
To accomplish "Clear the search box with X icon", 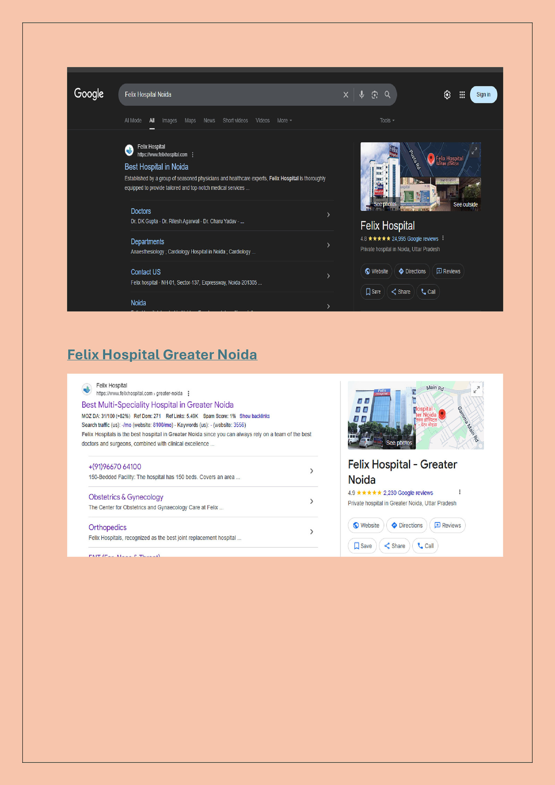I will [345, 95].
